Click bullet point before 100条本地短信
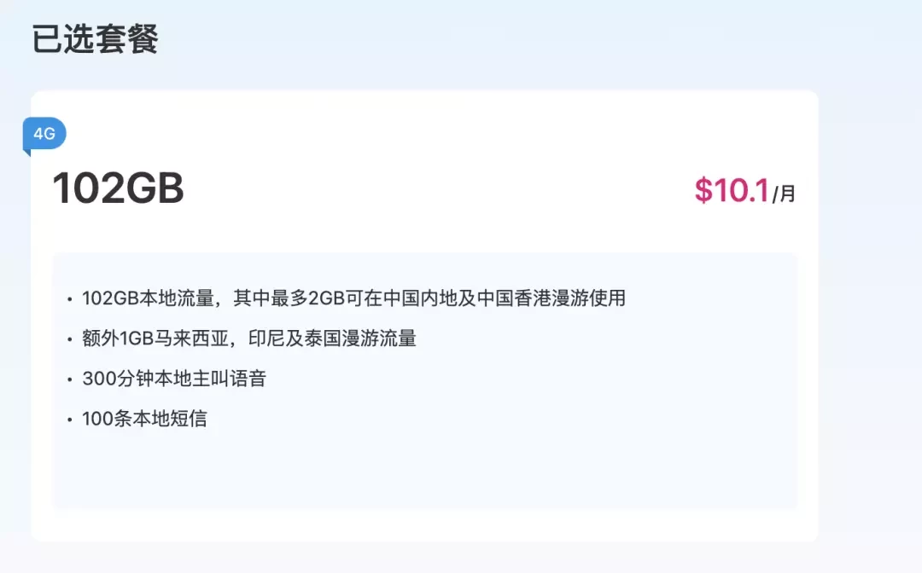This screenshot has width=922, height=573. pos(69,420)
